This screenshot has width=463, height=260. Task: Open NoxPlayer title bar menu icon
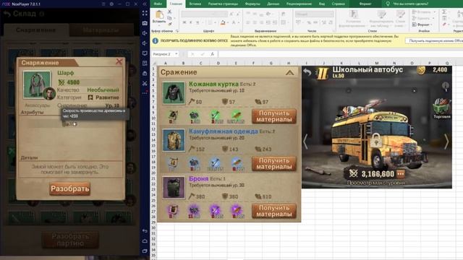(103, 4)
